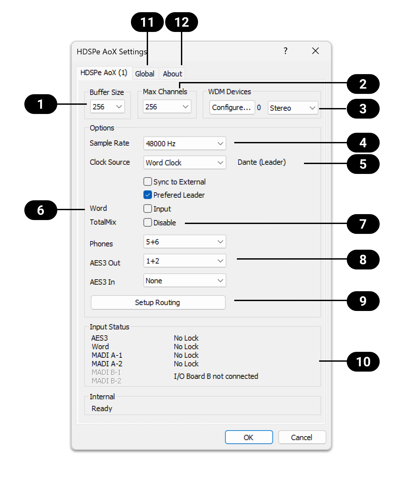Image resolution: width=404 pixels, height=477 pixels.
Task: Expand the Buffer Size dropdown
Action: [107, 107]
